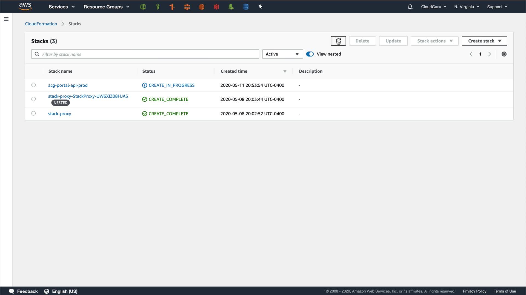This screenshot has height=295, width=526.
Task: Click the CloudFormation breadcrumb link
Action: coord(41,24)
